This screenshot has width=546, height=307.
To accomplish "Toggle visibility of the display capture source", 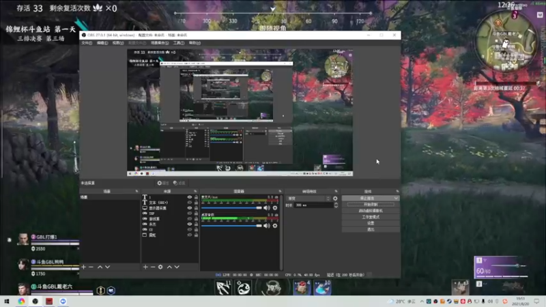I will (x=190, y=208).
